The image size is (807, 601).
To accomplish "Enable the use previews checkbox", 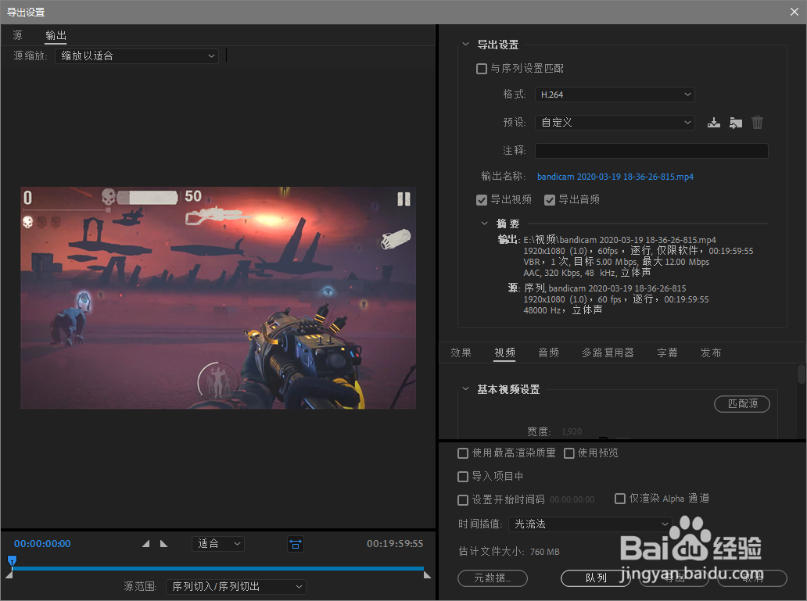I will [569, 453].
